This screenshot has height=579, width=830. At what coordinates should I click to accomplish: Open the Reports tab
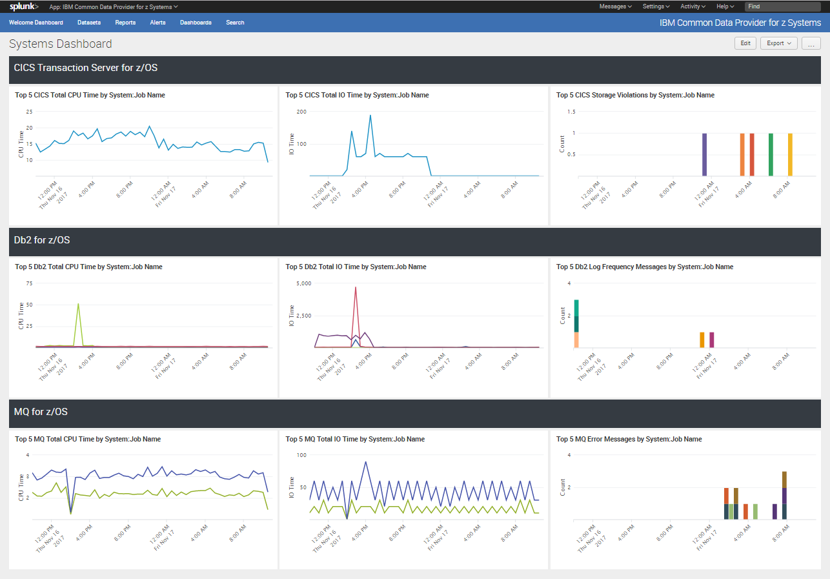[x=125, y=23]
